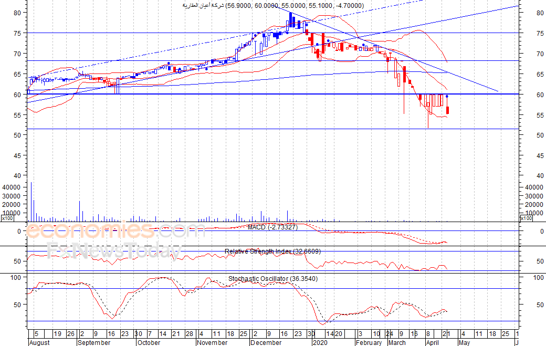Click the x100 volume scale box at left
This screenshot has width=546, height=346.
pos(7,218)
